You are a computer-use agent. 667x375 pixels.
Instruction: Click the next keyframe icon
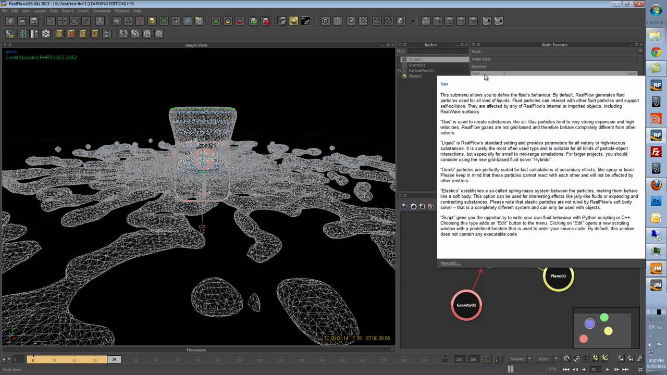(630, 358)
